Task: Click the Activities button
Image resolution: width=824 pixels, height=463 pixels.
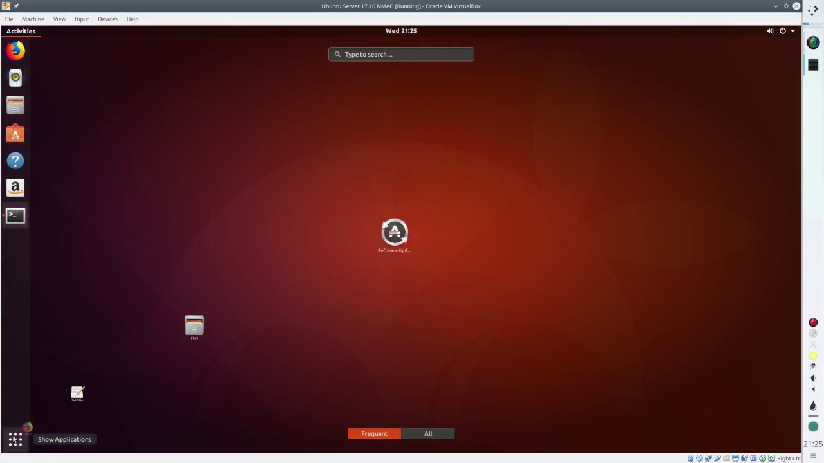Action: (x=21, y=31)
